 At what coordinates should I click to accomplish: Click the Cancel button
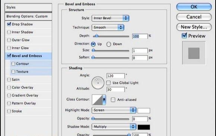tap(194, 17)
